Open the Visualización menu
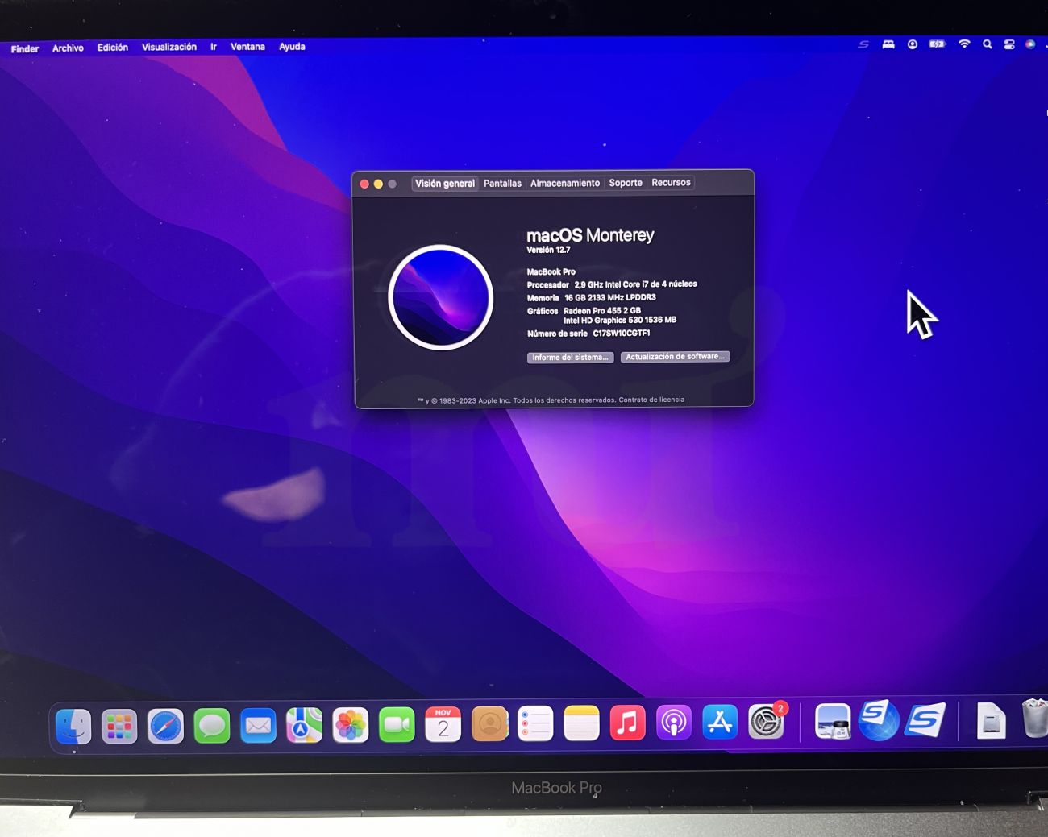The width and height of the screenshot is (1048, 837). [169, 47]
